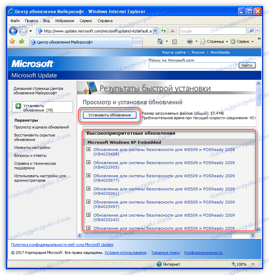Click the green arrow install icon in sidebar
Screen dimensions: 269x275
click(x=18, y=106)
